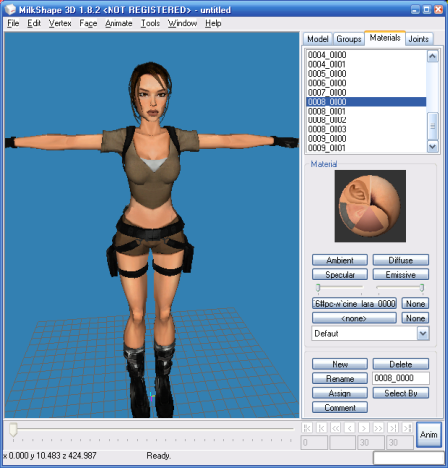Click the animation timeline slider handle
The width and height of the screenshot is (448, 468).
13,429
